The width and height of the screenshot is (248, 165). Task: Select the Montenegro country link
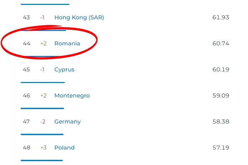tap(72, 95)
